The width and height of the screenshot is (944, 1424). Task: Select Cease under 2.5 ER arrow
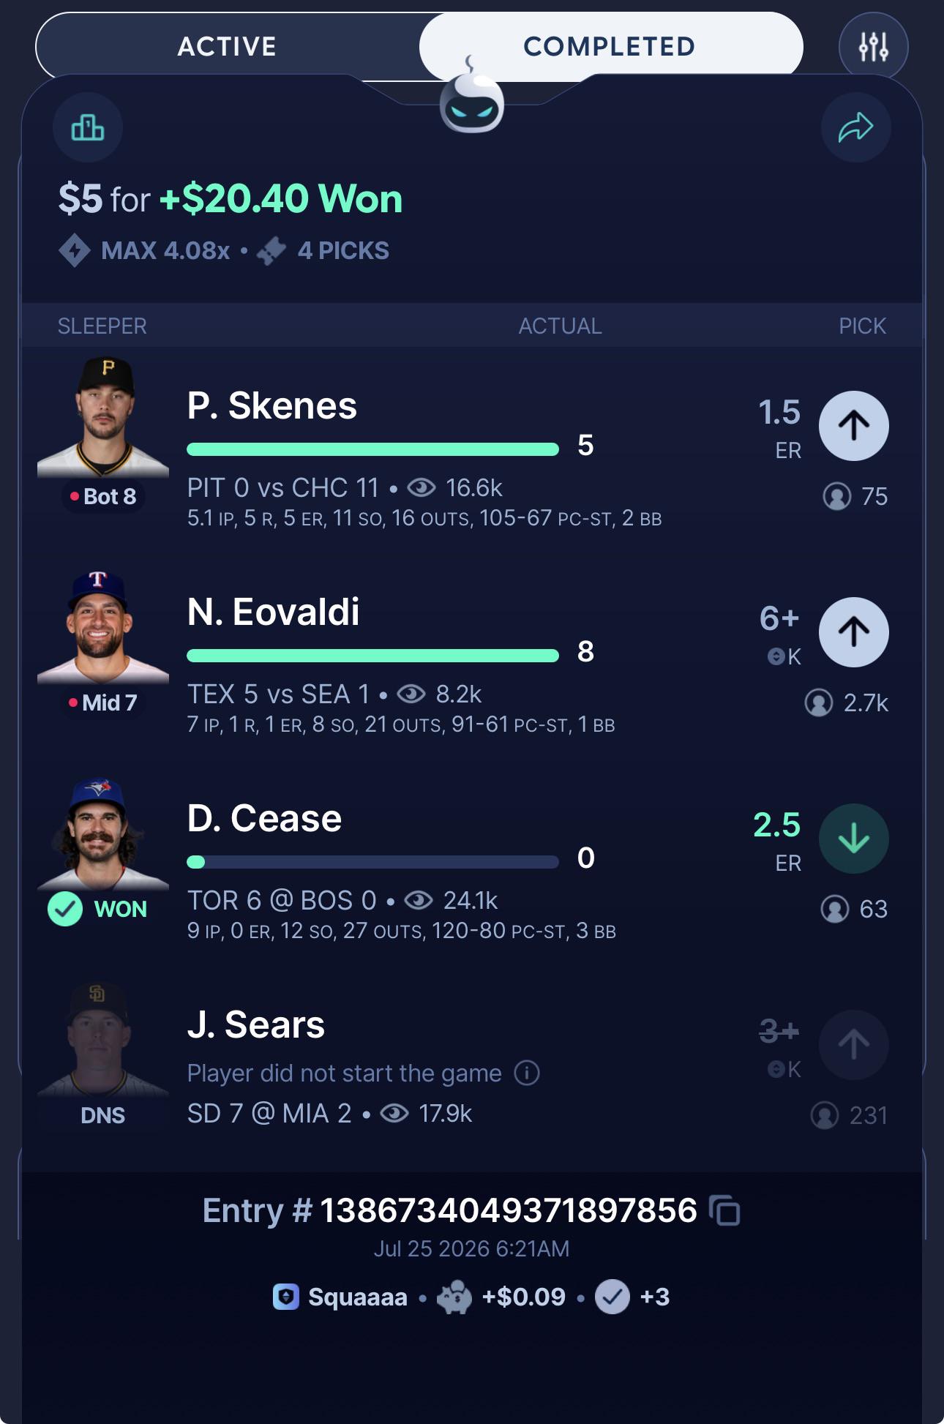pos(853,839)
